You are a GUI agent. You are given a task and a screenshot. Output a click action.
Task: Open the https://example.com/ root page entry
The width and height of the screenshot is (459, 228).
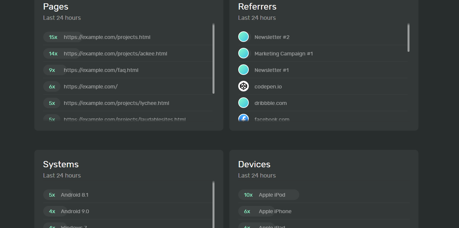[90, 86]
